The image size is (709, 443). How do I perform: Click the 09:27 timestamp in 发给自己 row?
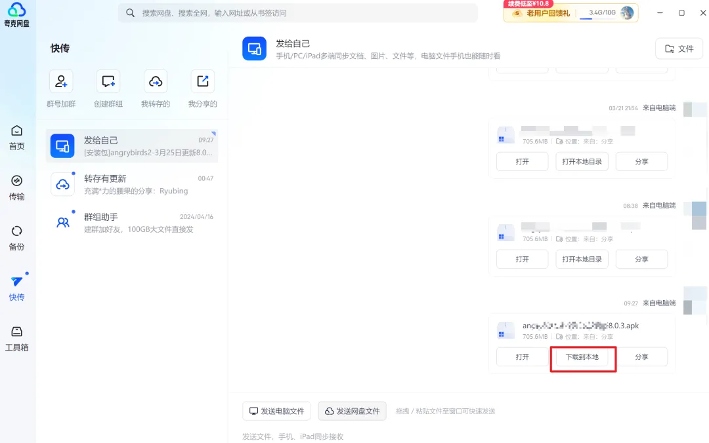(205, 140)
